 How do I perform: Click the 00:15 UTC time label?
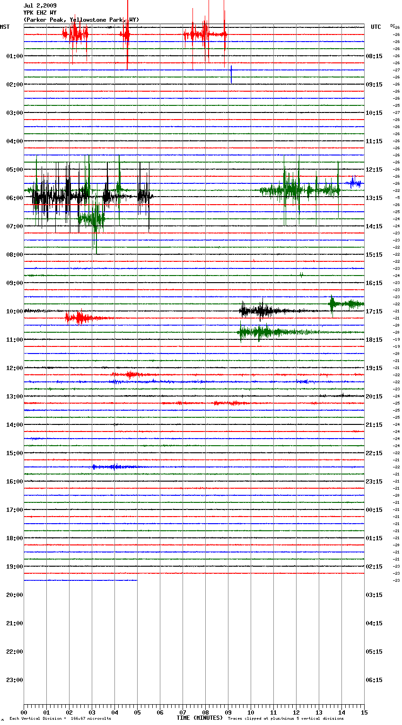(374, 510)
